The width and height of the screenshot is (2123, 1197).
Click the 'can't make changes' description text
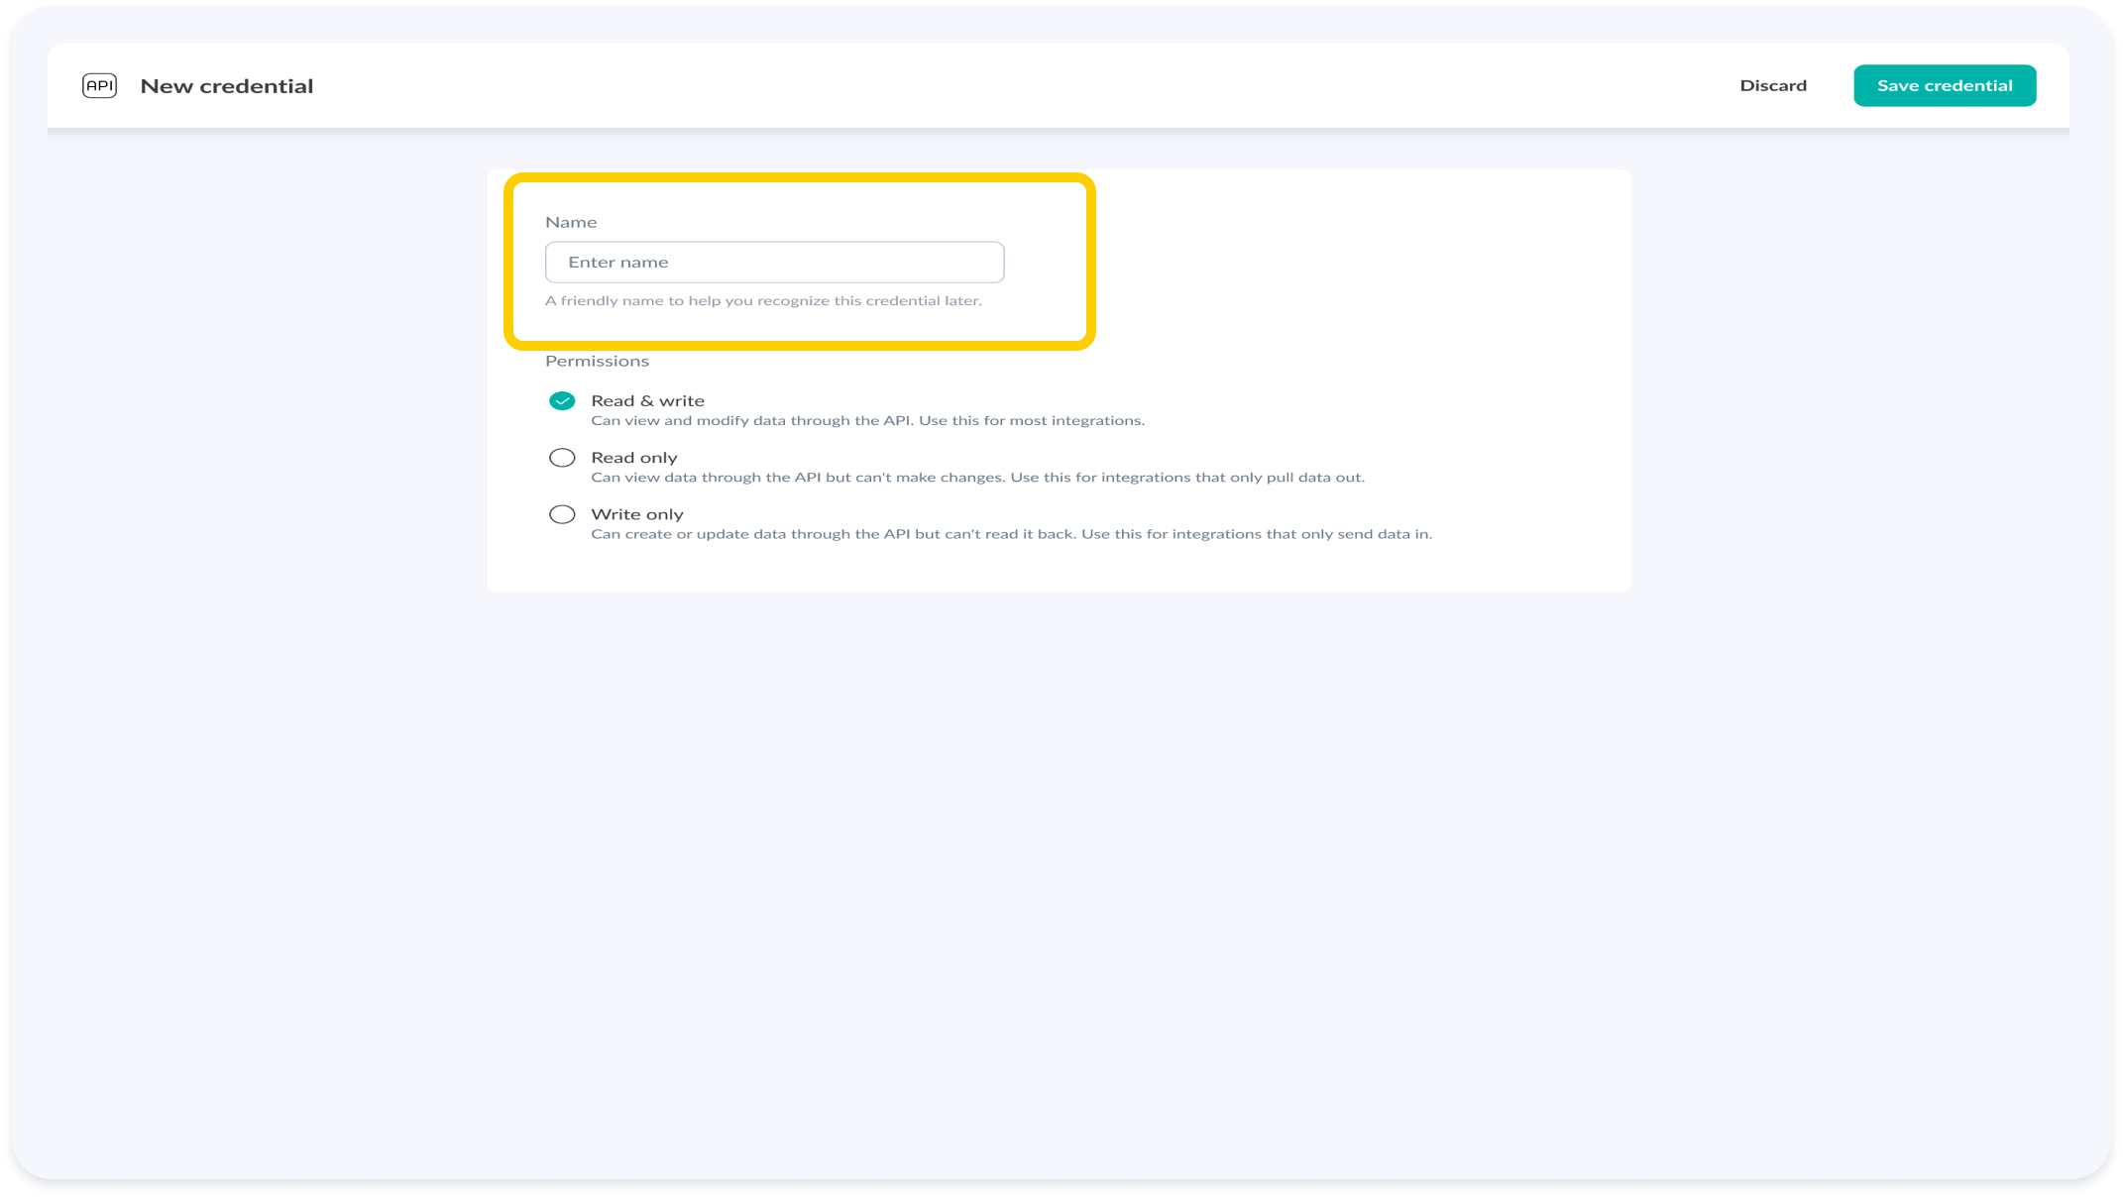(977, 478)
